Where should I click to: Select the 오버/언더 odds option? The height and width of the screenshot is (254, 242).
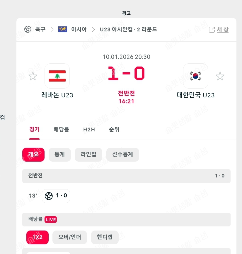[x=70, y=237]
